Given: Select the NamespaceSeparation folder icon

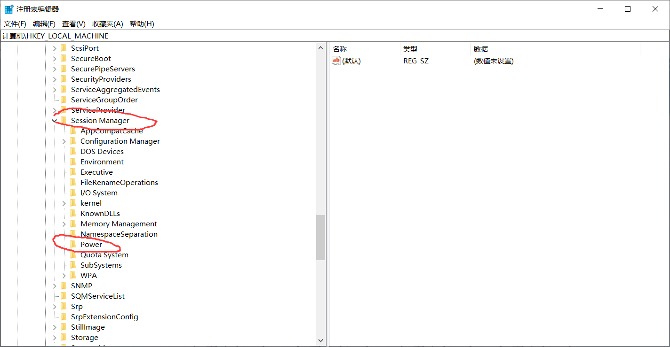Looking at the screenshot, I should point(73,234).
